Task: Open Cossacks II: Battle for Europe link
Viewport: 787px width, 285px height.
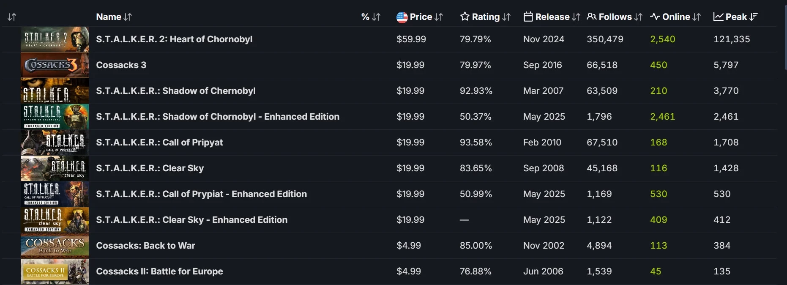Action: click(x=159, y=271)
